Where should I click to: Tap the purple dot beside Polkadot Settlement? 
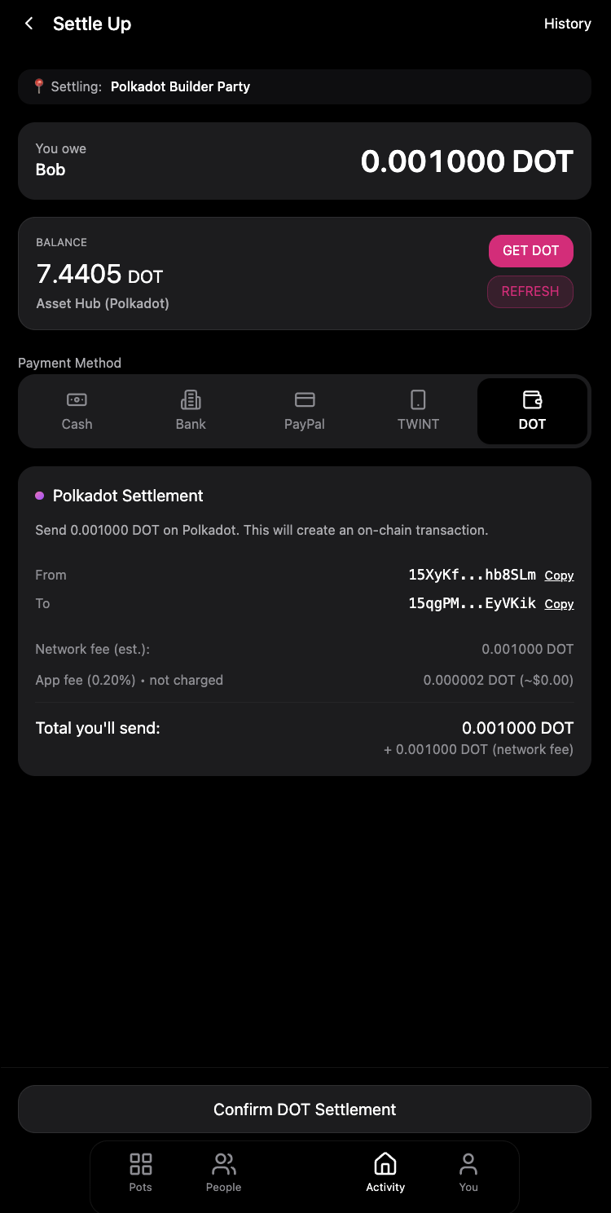pyautogui.click(x=39, y=496)
